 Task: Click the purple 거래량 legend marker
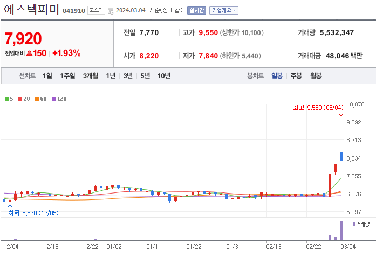354,224
